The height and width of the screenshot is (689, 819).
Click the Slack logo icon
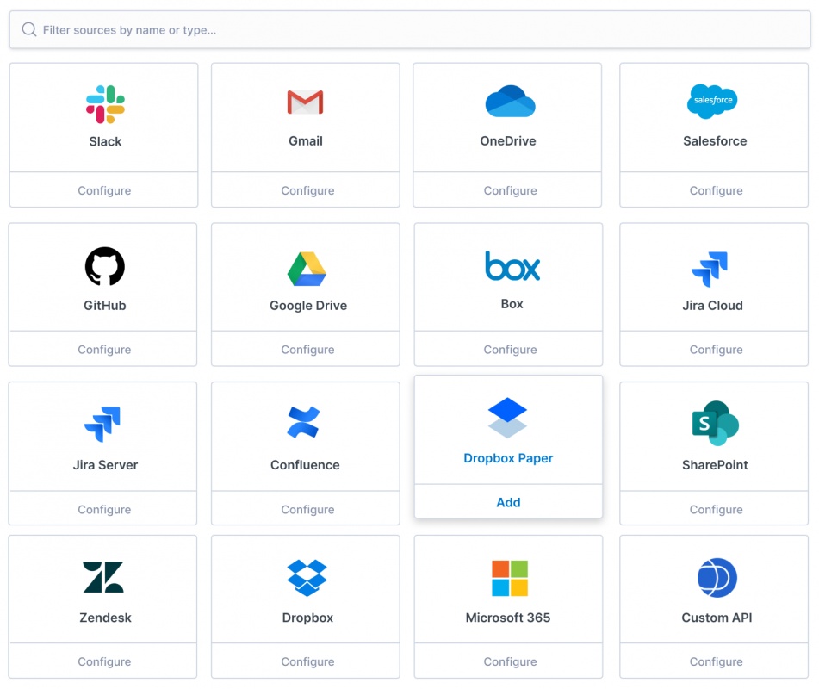105,104
